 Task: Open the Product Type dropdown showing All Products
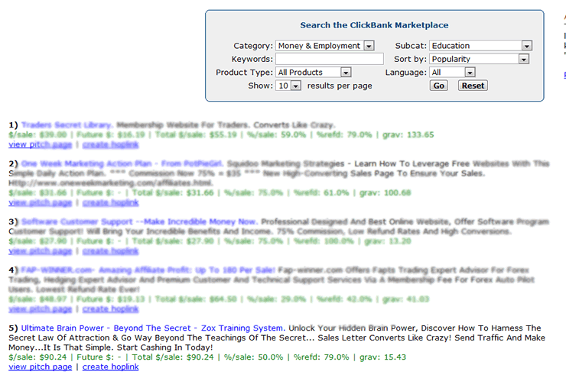314,73
